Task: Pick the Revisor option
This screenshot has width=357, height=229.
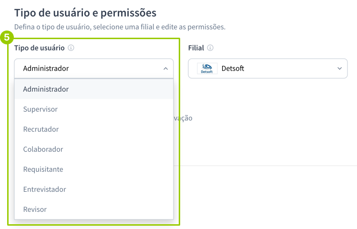Action: tap(35, 209)
